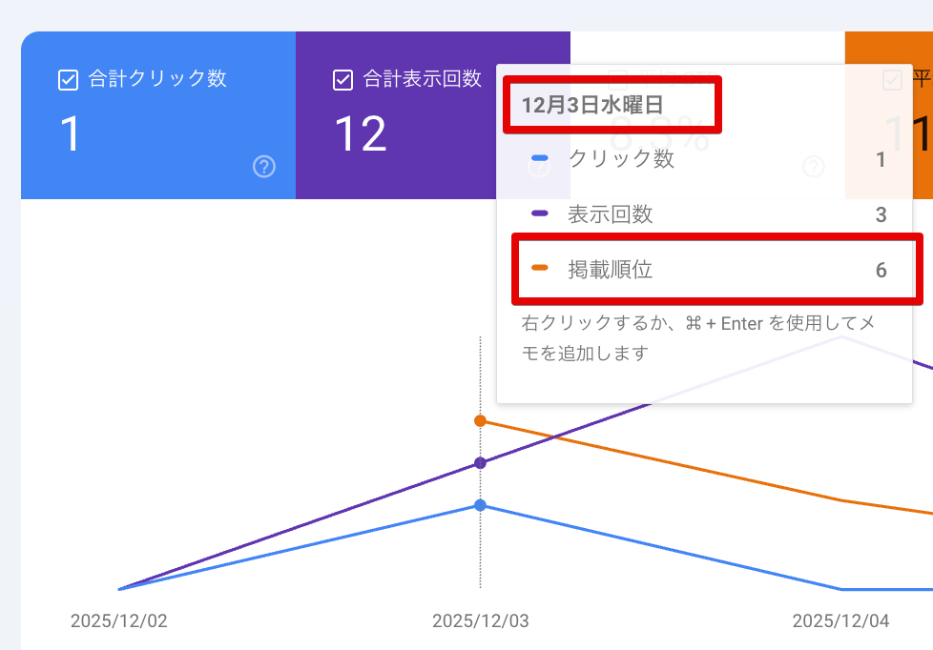Image resolution: width=933 pixels, height=650 pixels.
Task: Click the total impressions value 12
Action: click(x=360, y=134)
